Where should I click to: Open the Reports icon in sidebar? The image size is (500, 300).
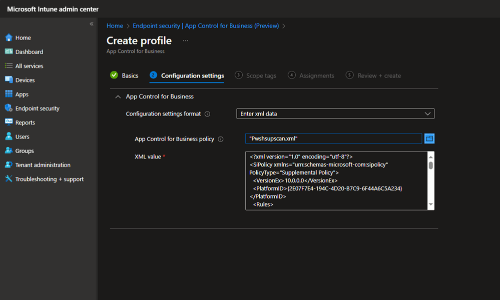coord(9,122)
